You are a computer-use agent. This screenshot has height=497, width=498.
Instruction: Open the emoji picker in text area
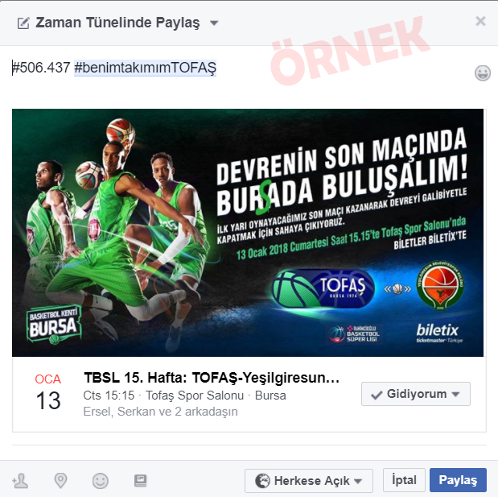(483, 72)
